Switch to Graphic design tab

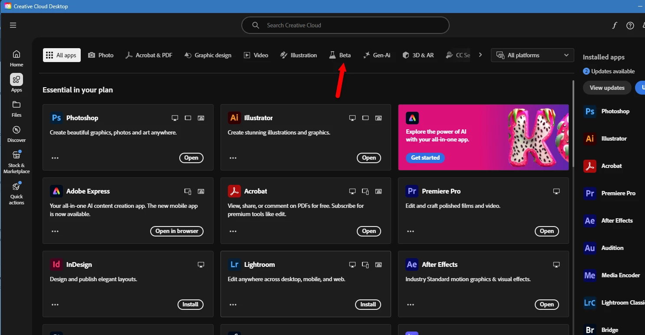[208, 55]
